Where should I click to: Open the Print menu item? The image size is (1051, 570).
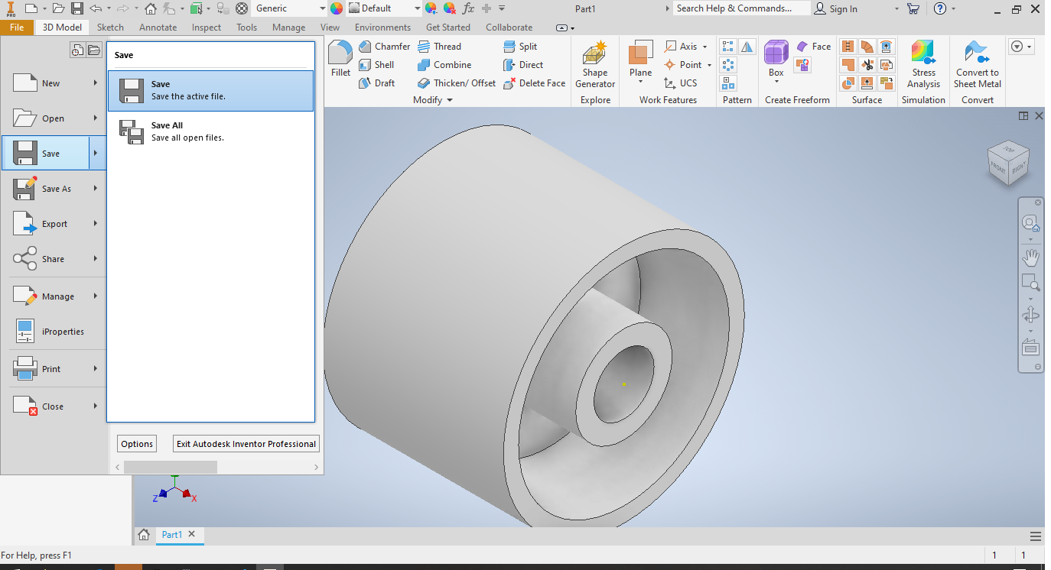coord(54,369)
